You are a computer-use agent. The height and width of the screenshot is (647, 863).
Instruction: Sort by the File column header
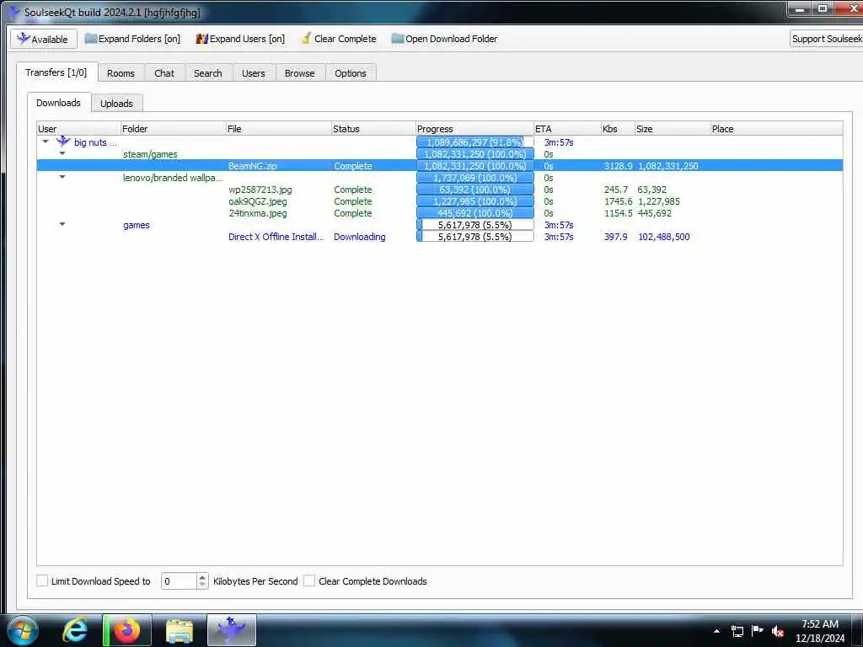[x=278, y=129]
